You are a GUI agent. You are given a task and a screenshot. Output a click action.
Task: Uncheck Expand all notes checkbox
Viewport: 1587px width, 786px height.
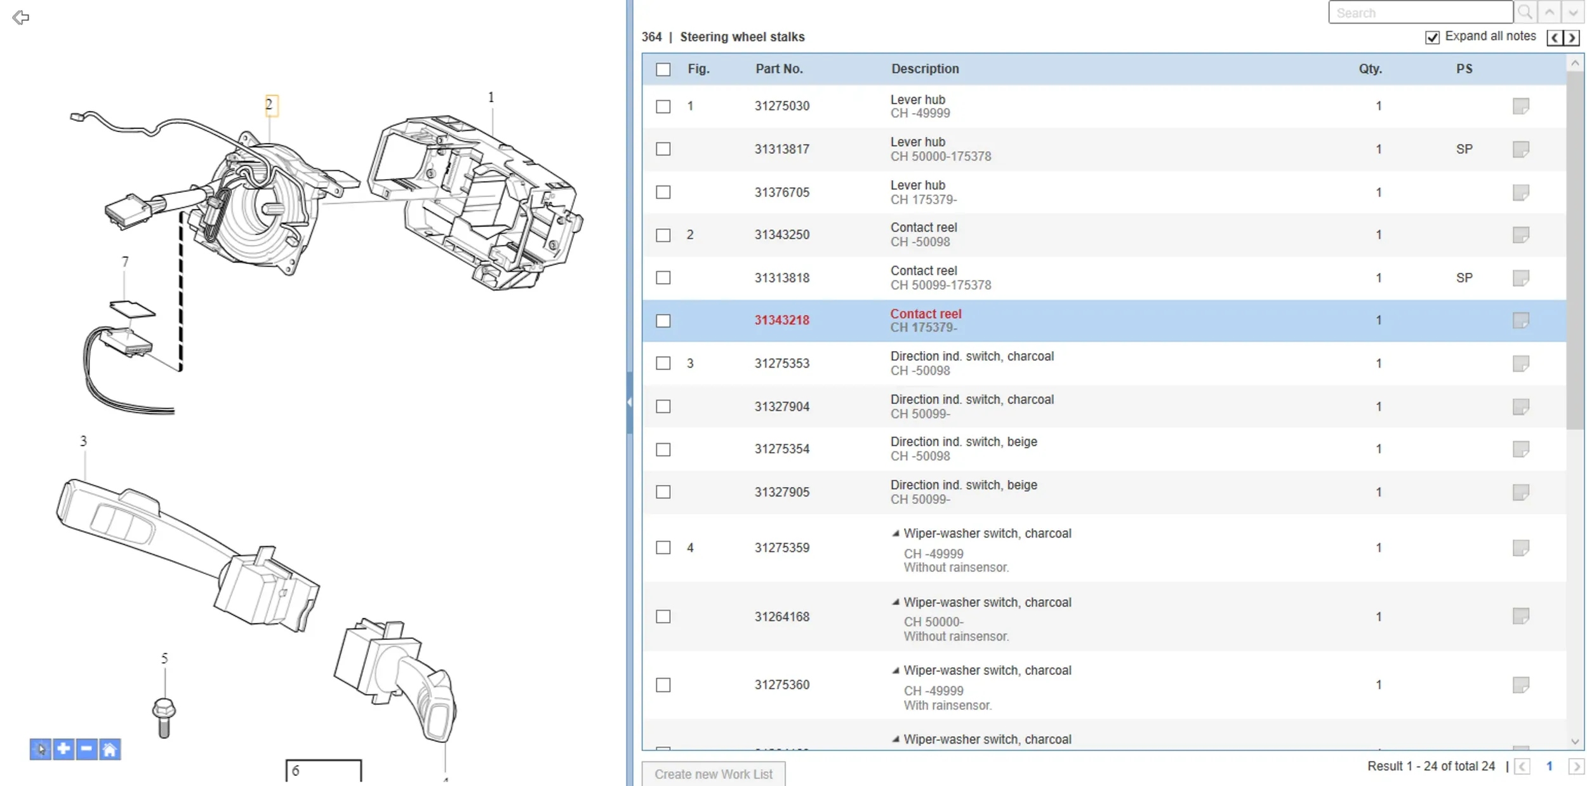coord(1432,37)
